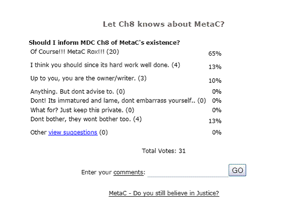This screenshot has height=220, width=305.
Task: Click the comments input field
Action: [187, 172]
